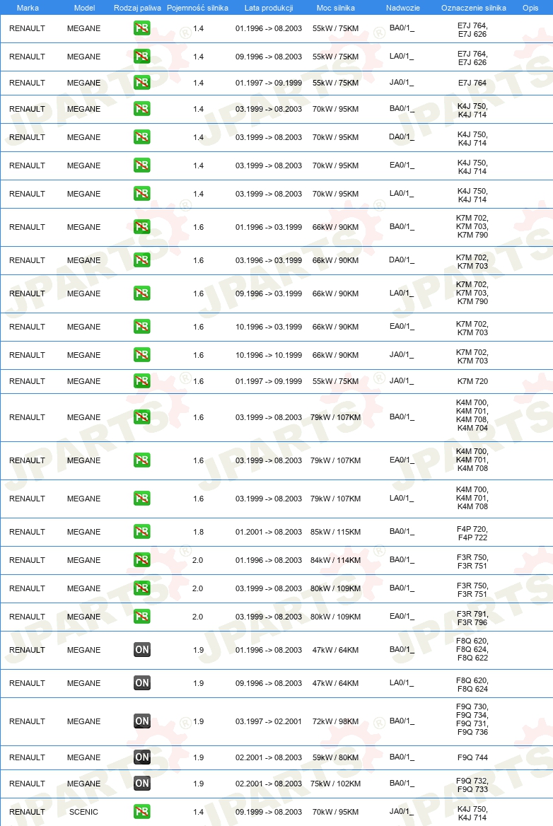Image resolution: width=553 pixels, height=826 pixels.
Task: Select the SCENIC model cell
Action: [83, 812]
